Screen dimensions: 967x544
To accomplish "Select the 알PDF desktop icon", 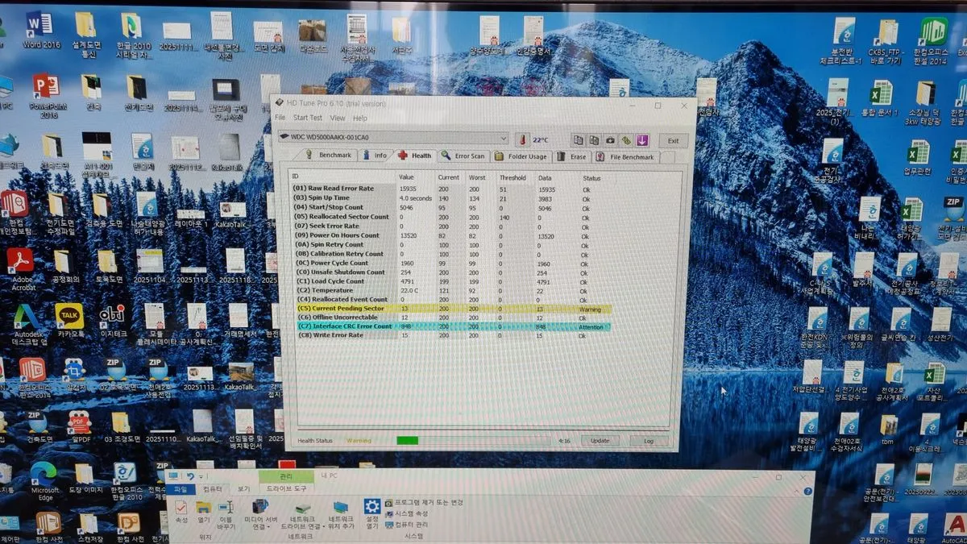I will point(81,426).
